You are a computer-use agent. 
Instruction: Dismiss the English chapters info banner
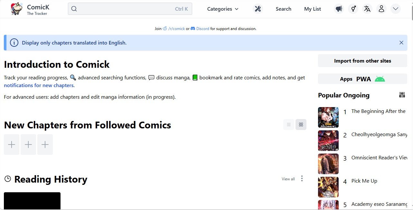(x=401, y=43)
